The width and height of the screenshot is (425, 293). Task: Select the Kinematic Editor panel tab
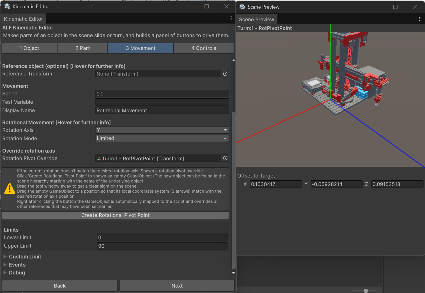click(x=24, y=19)
